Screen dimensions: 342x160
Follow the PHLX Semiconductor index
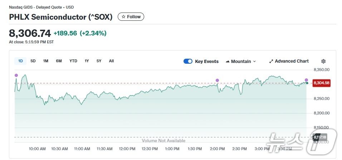131,17
